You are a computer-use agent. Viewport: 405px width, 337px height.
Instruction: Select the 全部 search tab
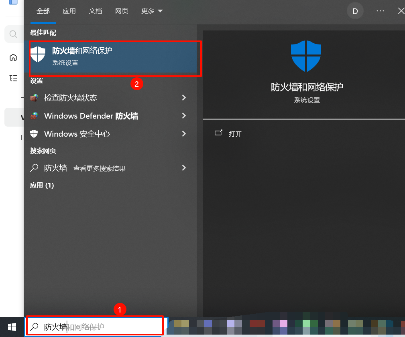coord(43,11)
